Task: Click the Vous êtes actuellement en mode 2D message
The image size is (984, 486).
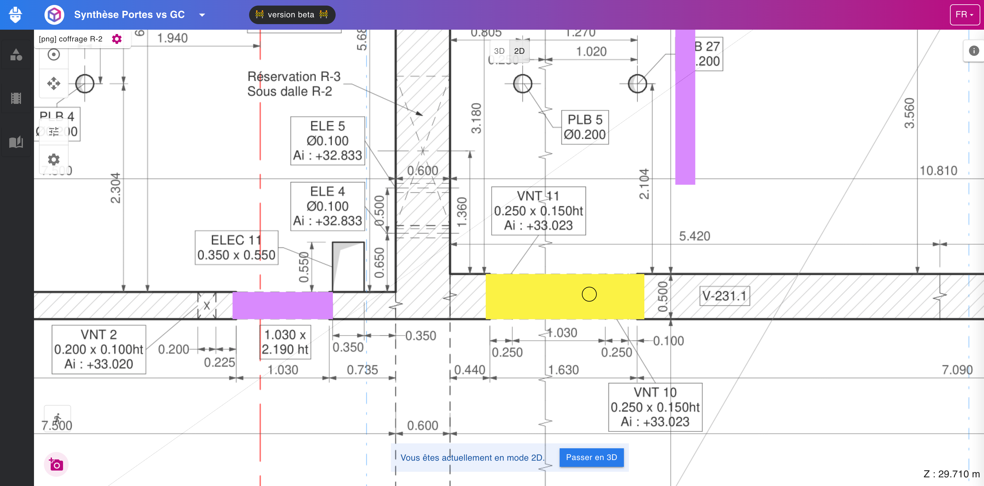Action: [472, 457]
